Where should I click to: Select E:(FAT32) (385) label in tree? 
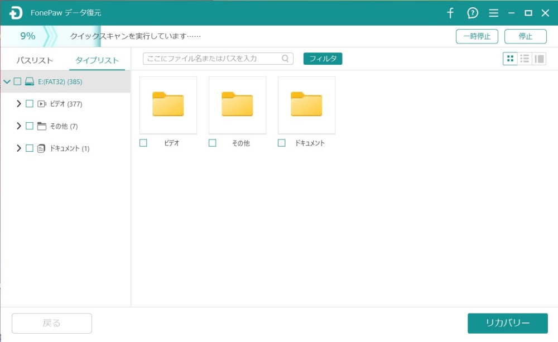(60, 82)
